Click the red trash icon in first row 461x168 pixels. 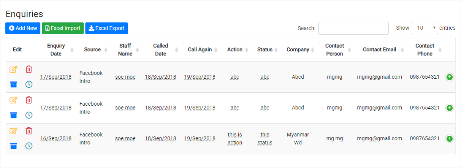[x=29, y=69]
